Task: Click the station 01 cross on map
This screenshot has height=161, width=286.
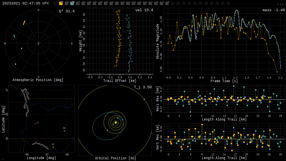Action: 53,147
